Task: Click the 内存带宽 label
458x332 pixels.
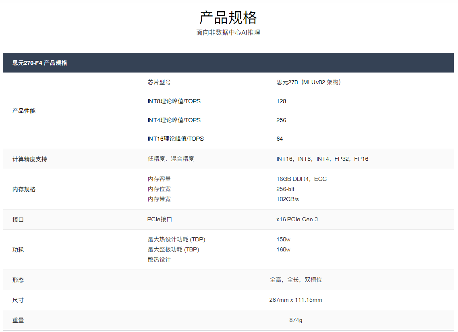Action: point(159,199)
